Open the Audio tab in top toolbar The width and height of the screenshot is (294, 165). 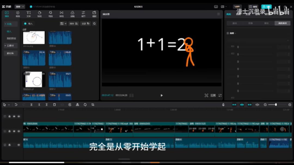pos(18,14)
